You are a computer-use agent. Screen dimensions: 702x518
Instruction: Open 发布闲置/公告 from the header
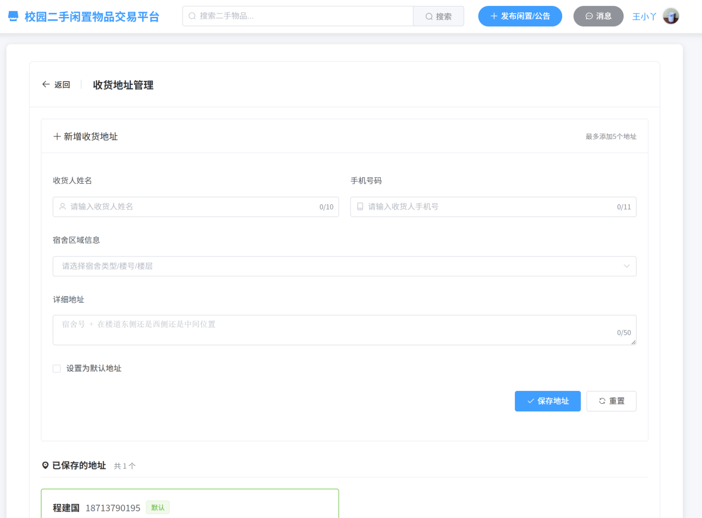pyautogui.click(x=519, y=16)
